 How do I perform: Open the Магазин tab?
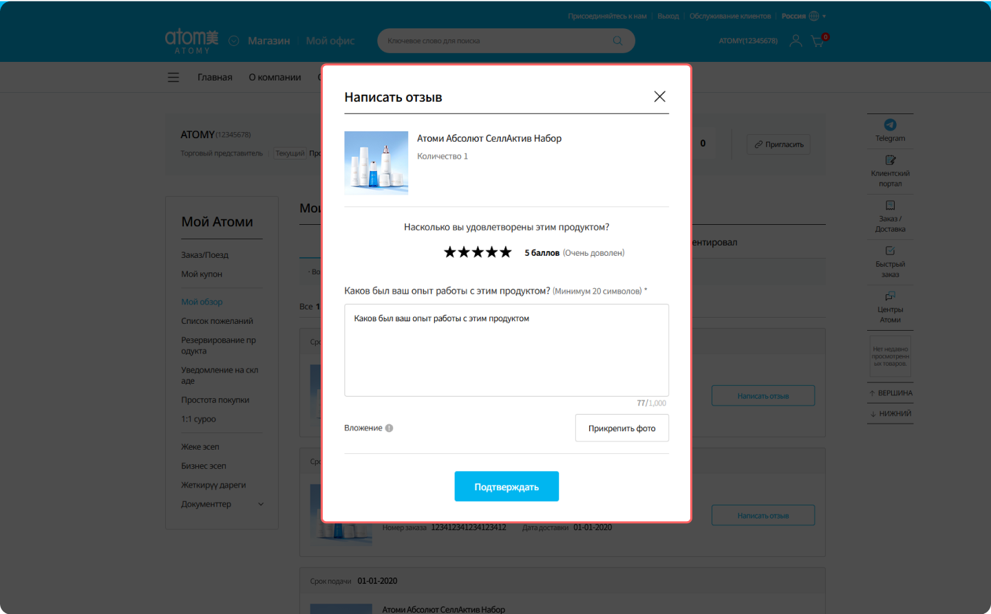[269, 41]
